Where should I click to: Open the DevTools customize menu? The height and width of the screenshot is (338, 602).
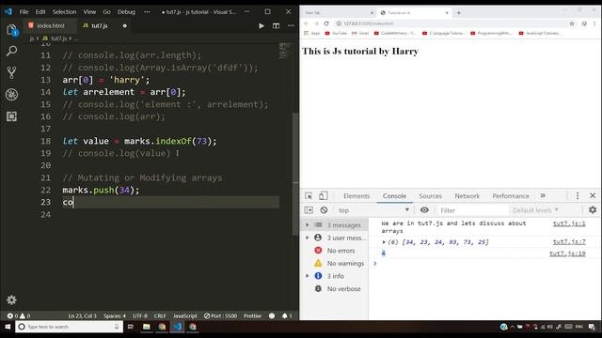578,196
